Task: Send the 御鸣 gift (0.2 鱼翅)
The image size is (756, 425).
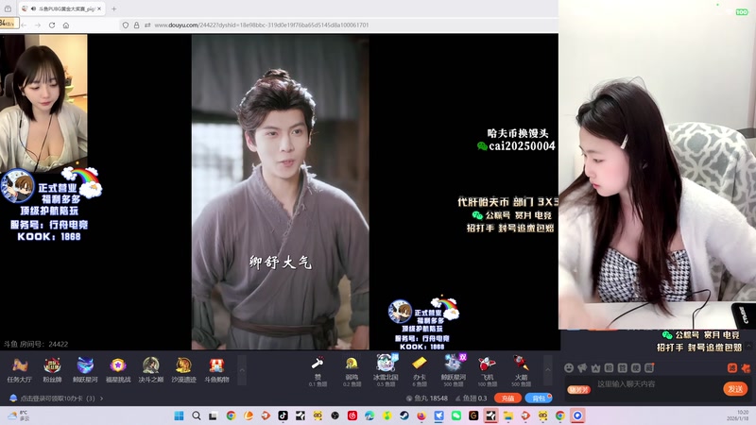Action: [352, 371]
